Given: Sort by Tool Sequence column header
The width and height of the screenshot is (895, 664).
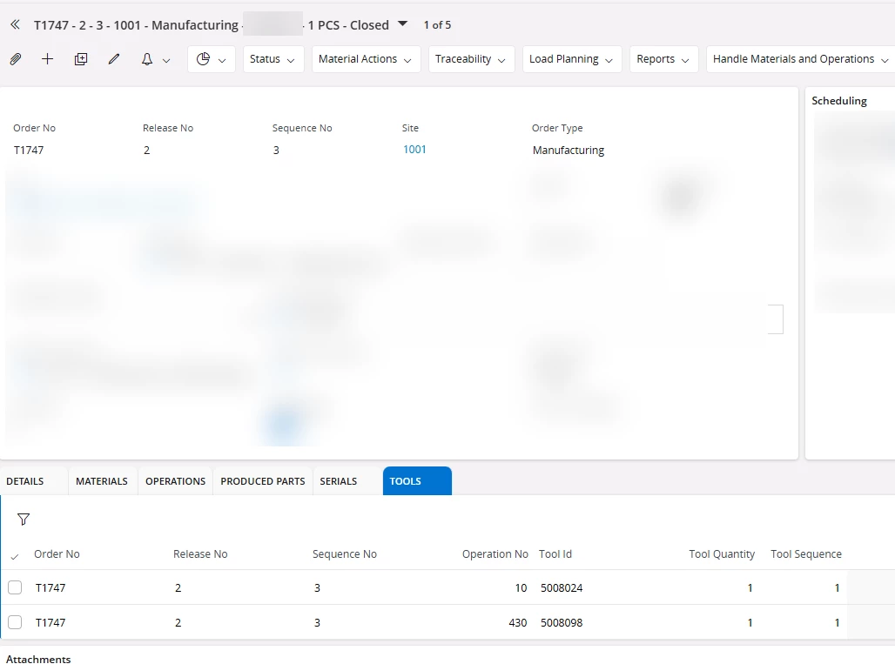Looking at the screenshot, I should (x=806, y=553).
